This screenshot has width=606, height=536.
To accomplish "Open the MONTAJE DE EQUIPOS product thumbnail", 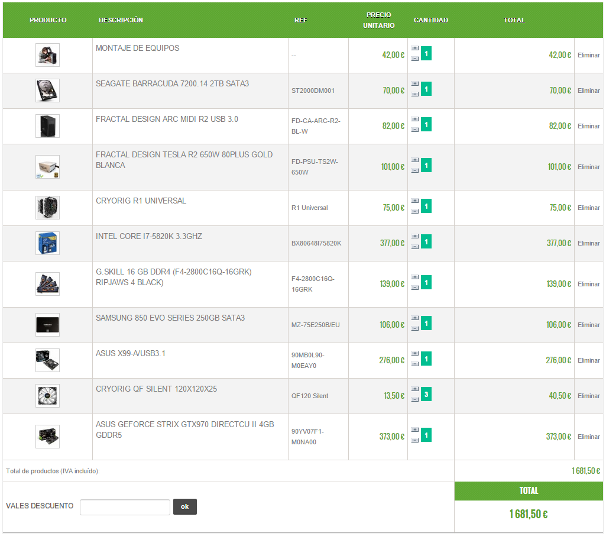I will [x=47, y=55].
